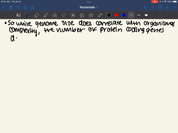
Task: Undo the last stroke
Action: tap(145, 7)
